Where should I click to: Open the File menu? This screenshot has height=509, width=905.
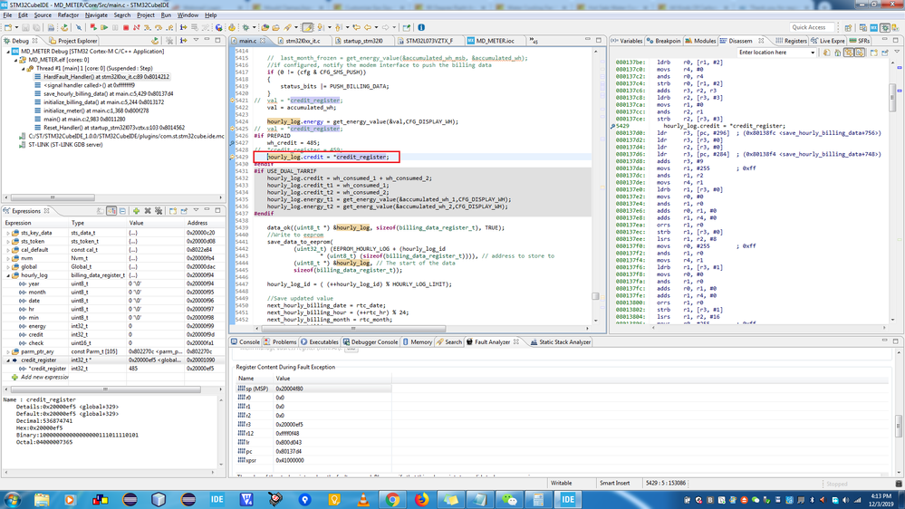[7, 15]
